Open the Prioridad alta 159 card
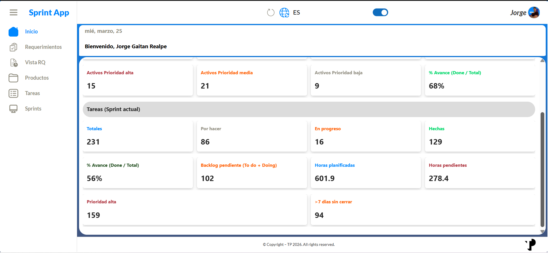Image resolution: width=548 pixels, height=253 pixels. 195,210
